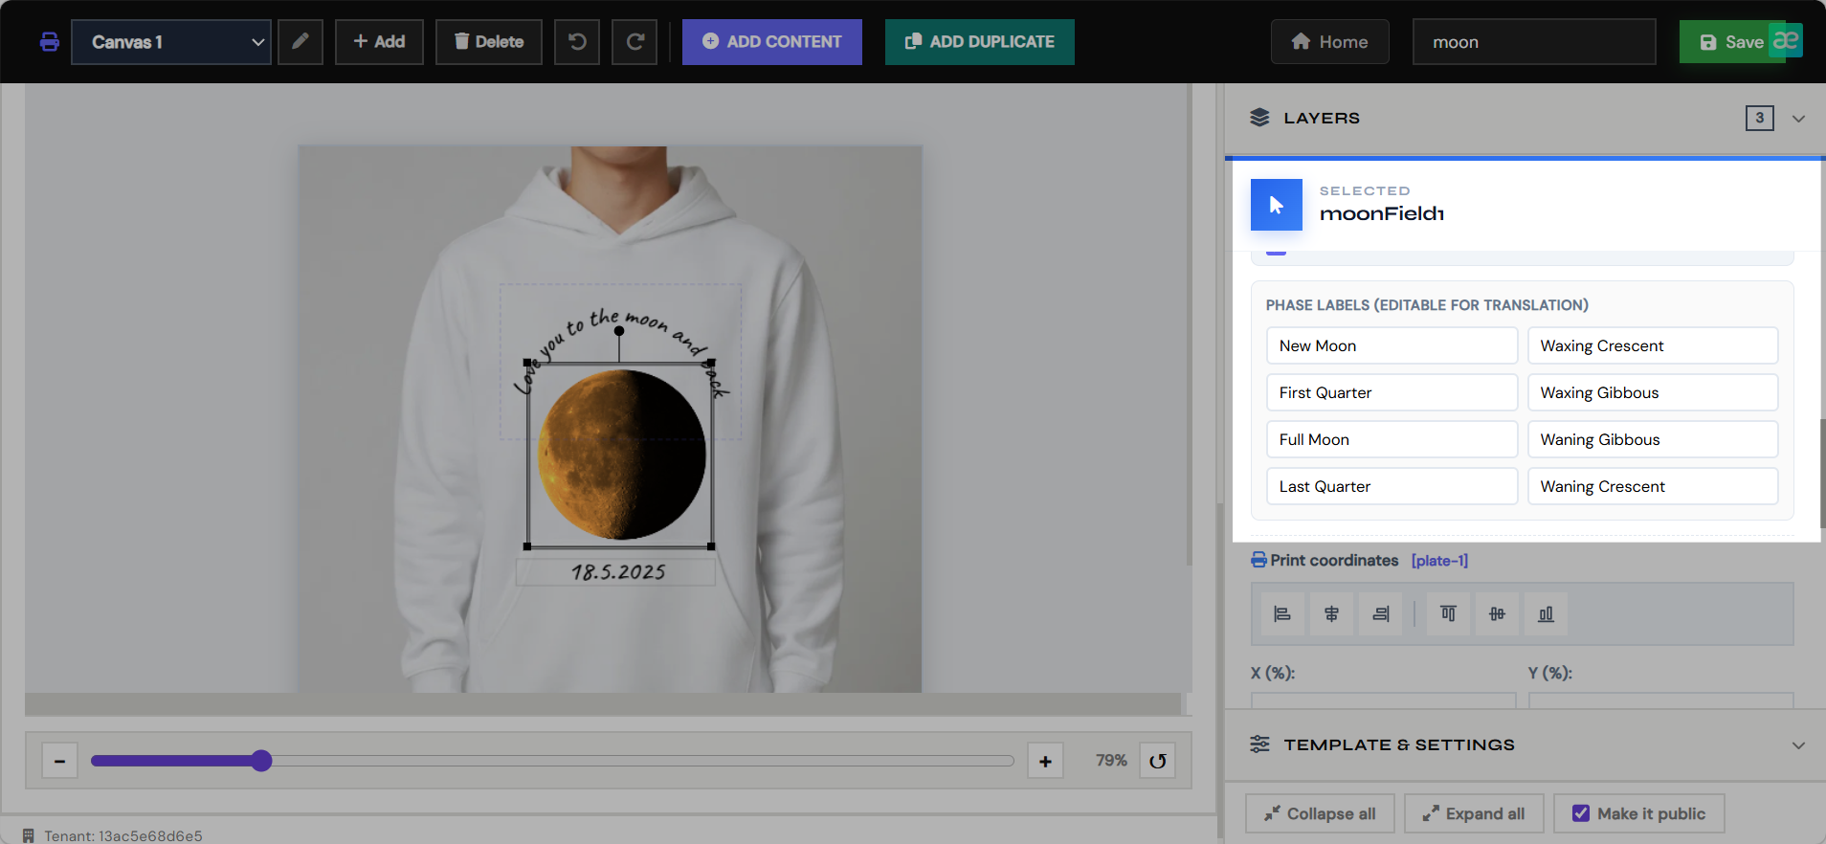
Task: Go to Home
Action: (x=1330, y=42)
